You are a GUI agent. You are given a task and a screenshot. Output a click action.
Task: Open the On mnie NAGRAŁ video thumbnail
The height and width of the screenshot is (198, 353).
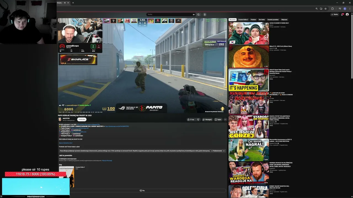[x=249, y=150]
